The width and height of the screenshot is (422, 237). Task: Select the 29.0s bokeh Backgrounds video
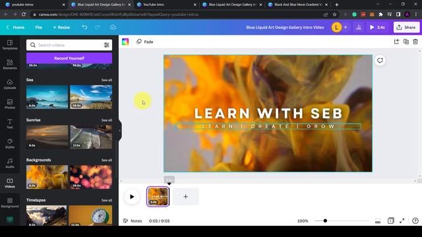point(91,177)
